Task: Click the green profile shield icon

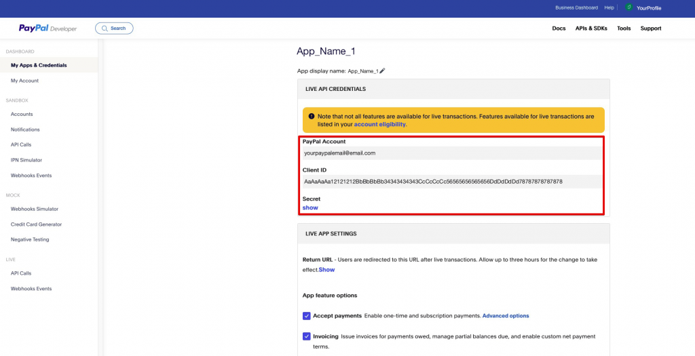Action: tap(629, 7)
